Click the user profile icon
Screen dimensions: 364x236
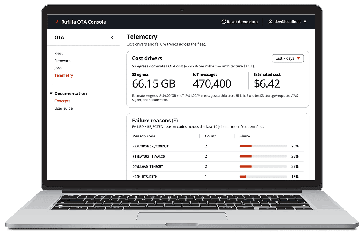click(x=270, y=22)
